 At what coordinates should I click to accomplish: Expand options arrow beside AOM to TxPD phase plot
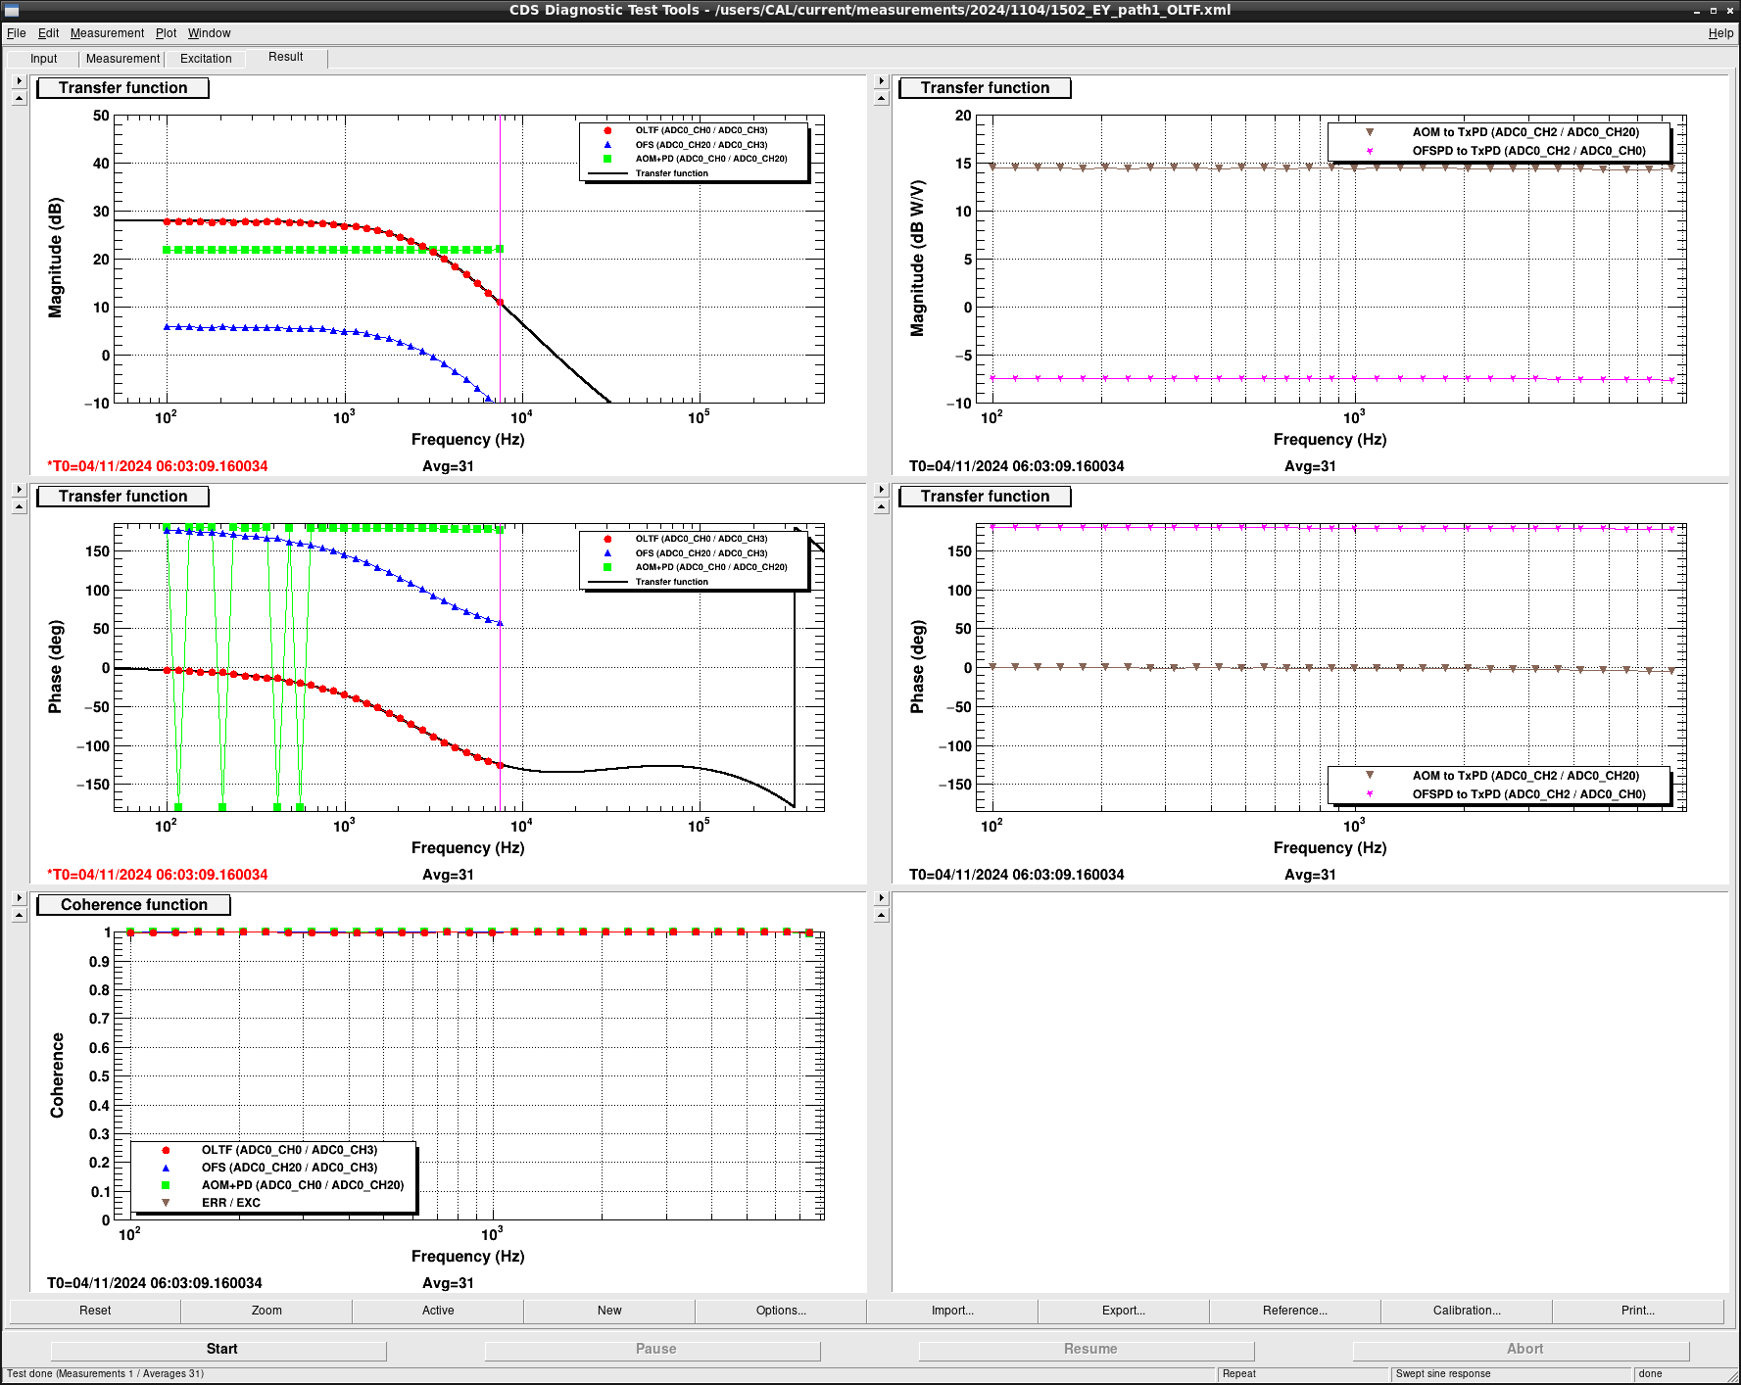(881, 490)
